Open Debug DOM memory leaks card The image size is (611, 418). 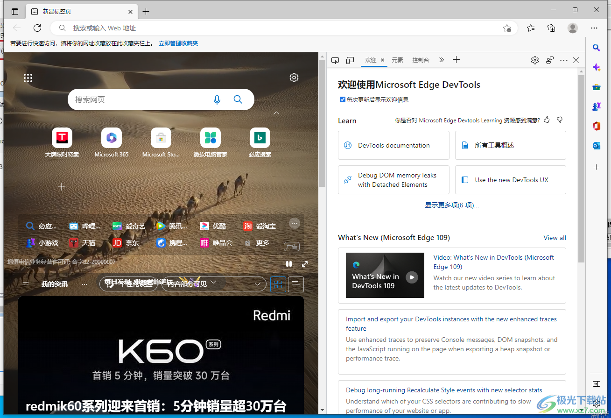pyautogui.click(x=393, y=180)
